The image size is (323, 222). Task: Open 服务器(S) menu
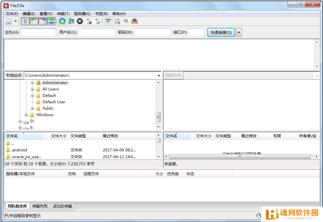[x=82, y=14]
